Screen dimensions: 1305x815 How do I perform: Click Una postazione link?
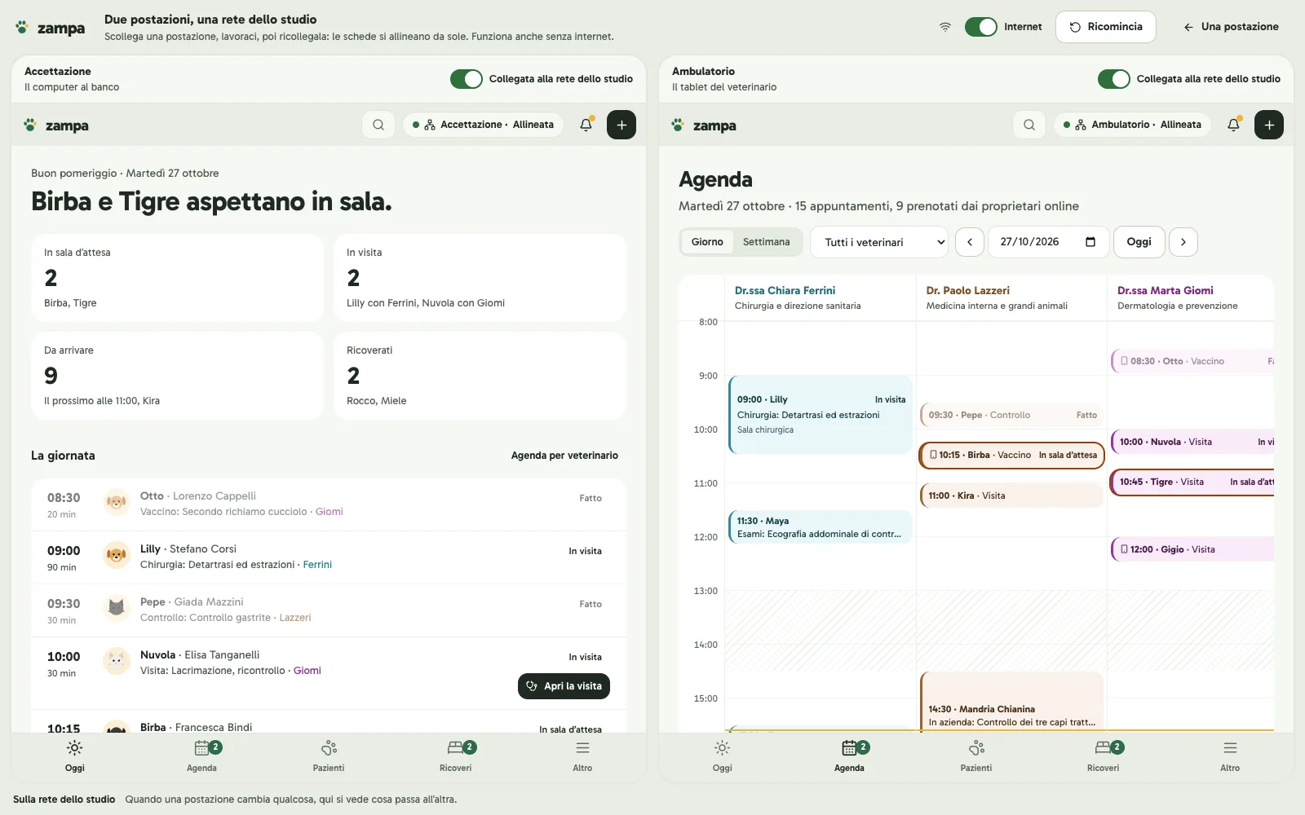coord(1232,27)
